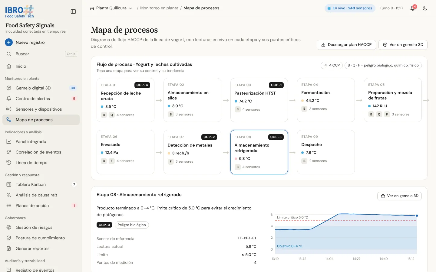436x272 pixels.
Task: Click the search magnifier icon
Action: coord(9,54)
